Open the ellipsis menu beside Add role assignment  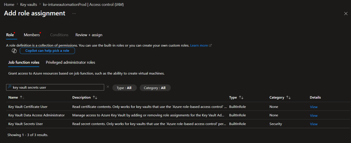point(74,14)
